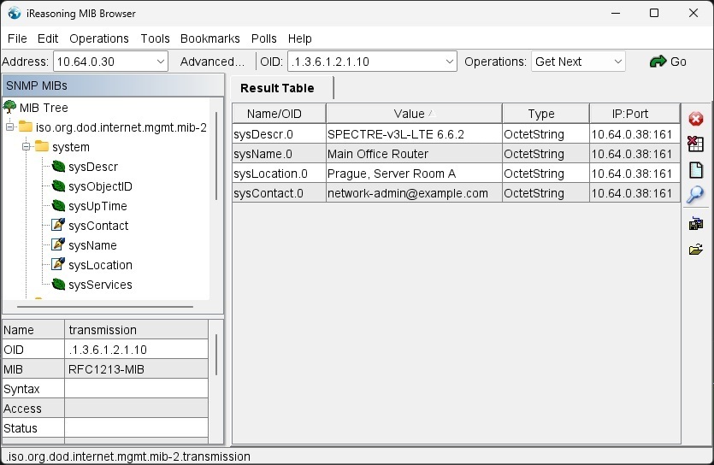
Task: Click the open folder icon in side toolbar
Action: [x=695, y=250]
